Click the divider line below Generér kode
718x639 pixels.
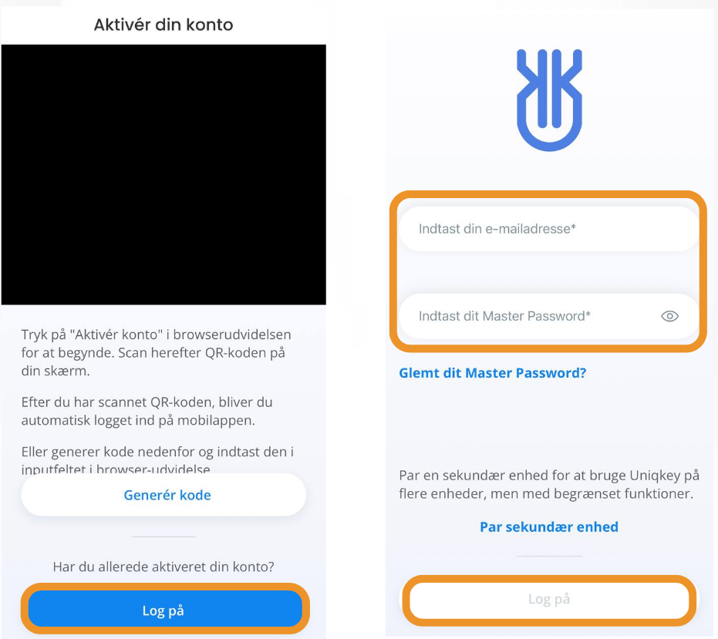point(163,536)
